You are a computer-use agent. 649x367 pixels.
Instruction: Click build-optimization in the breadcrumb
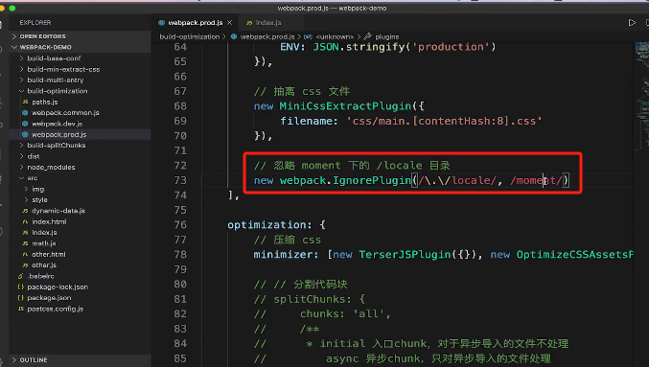[190, 36]
